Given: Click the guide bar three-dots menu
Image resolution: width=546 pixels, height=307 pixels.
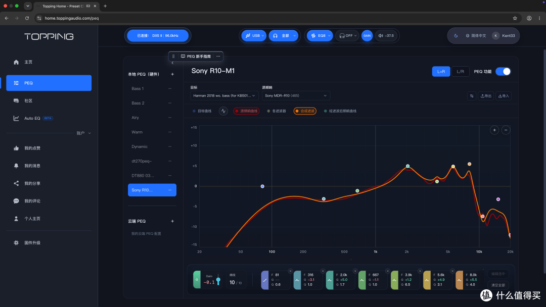Looking at the screenshot, I should pos(218,57).
